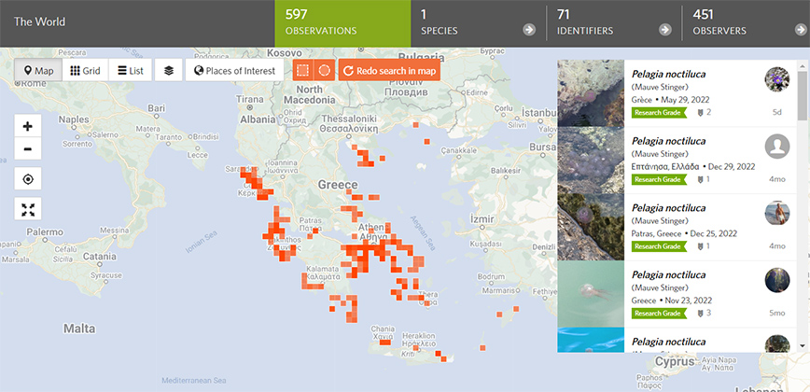The image size is (810, 392).
Task: Click the locate-me target icon
Action: (27, 179)
